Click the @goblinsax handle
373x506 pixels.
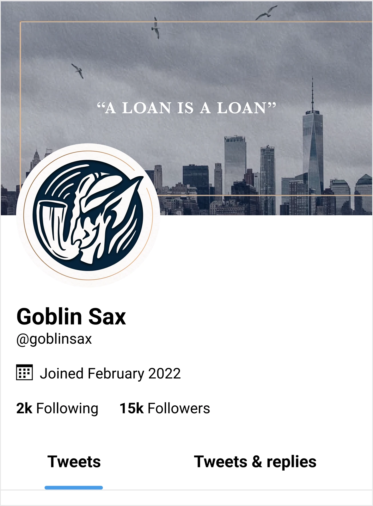pyautogui.click(x=54, y=339)
